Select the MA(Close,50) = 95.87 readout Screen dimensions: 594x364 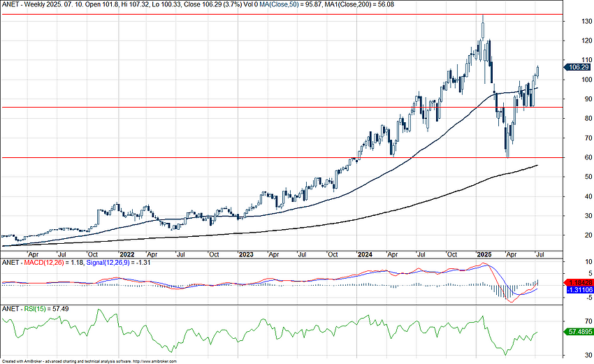pyautogui.click(x=291, y=5)
